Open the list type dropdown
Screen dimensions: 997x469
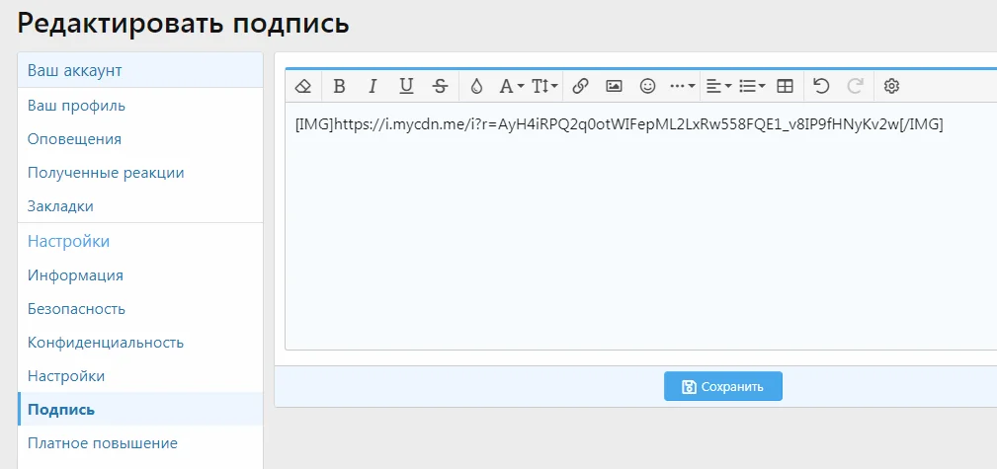coord(752,86)
